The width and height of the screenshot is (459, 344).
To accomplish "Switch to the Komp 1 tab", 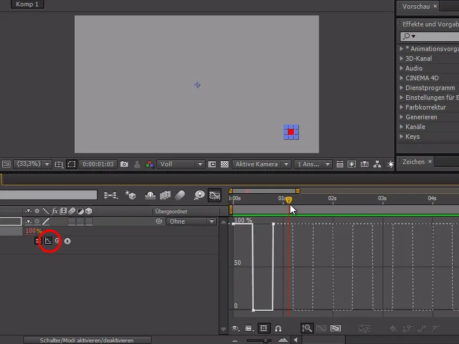I will 27,4.
